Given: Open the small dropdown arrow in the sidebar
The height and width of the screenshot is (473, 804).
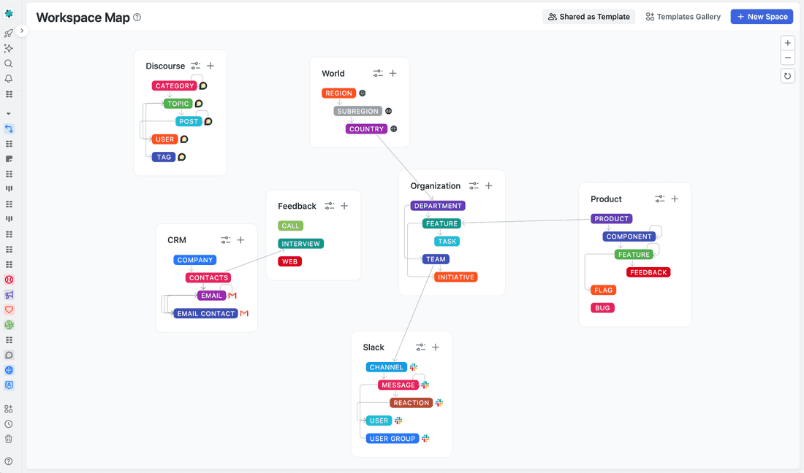Looking at the screenshot, I should coord(10,113).
